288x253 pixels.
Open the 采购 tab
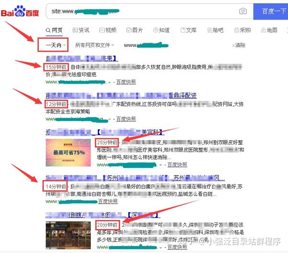[x=242, y=30]
